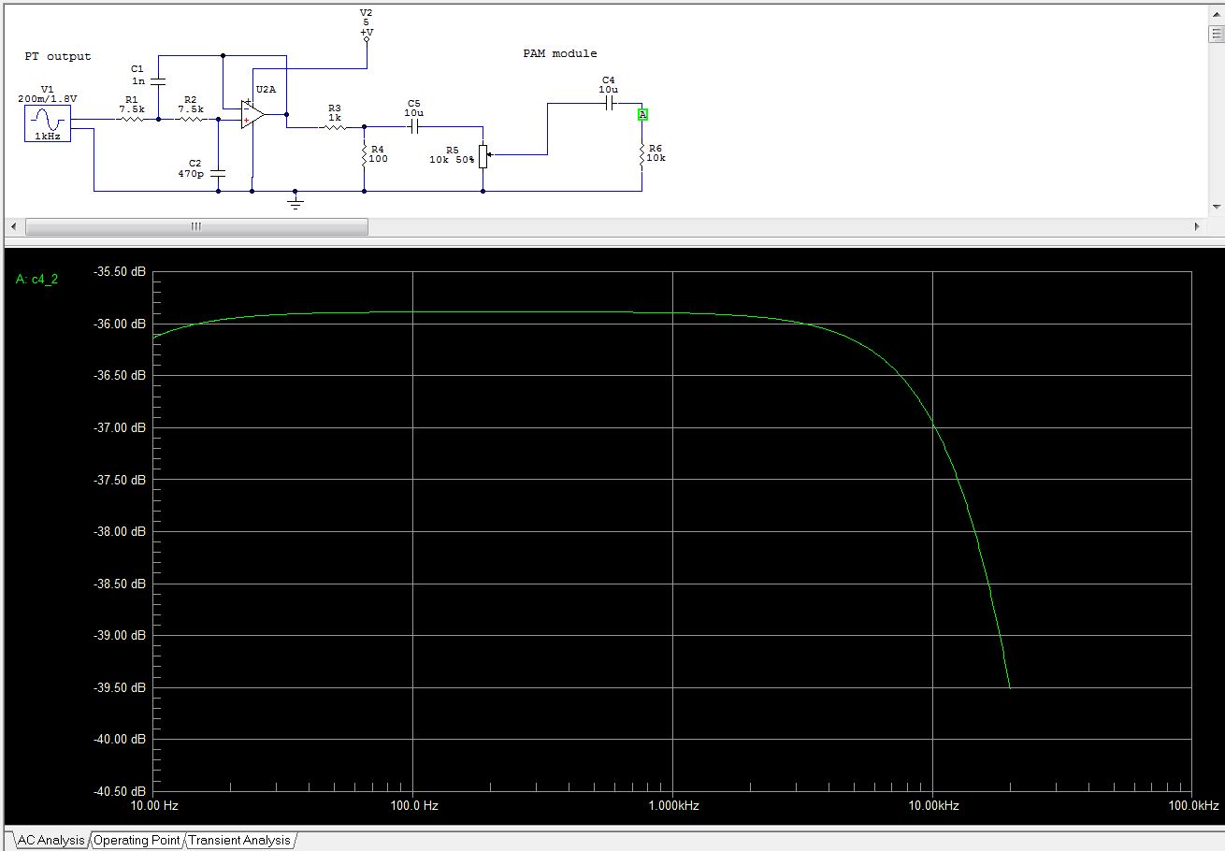Select the trace label A: c4_2

tap(36, 279)
